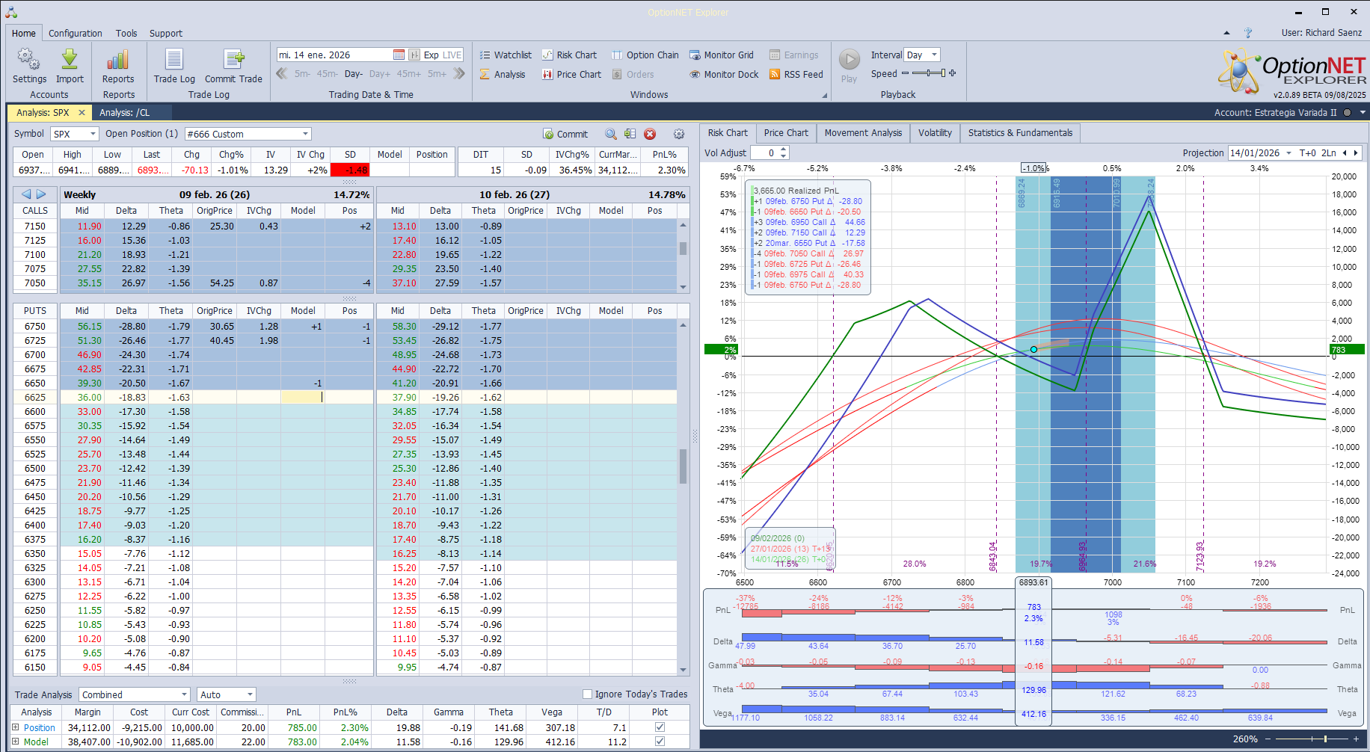Expand the Trade Analysis Combined dropdown
This screenshot has width=1370, height=752.
tap(184, 694)
